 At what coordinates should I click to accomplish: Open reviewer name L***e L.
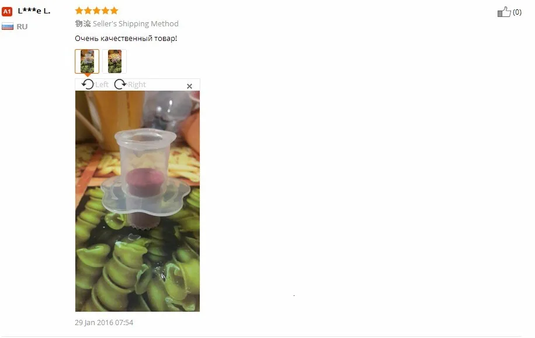pyautogui.click(x=34, y=11)
